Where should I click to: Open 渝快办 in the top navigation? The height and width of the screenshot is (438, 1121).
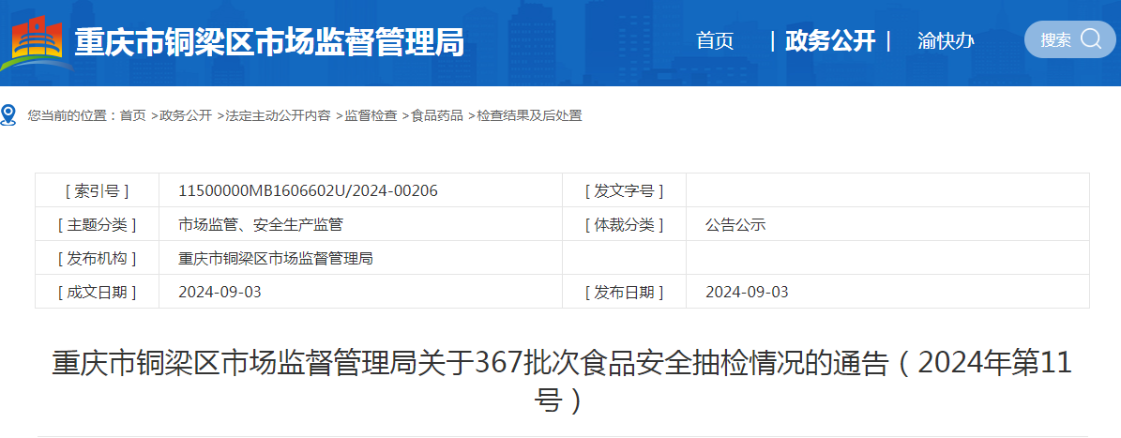pos(946,41)
